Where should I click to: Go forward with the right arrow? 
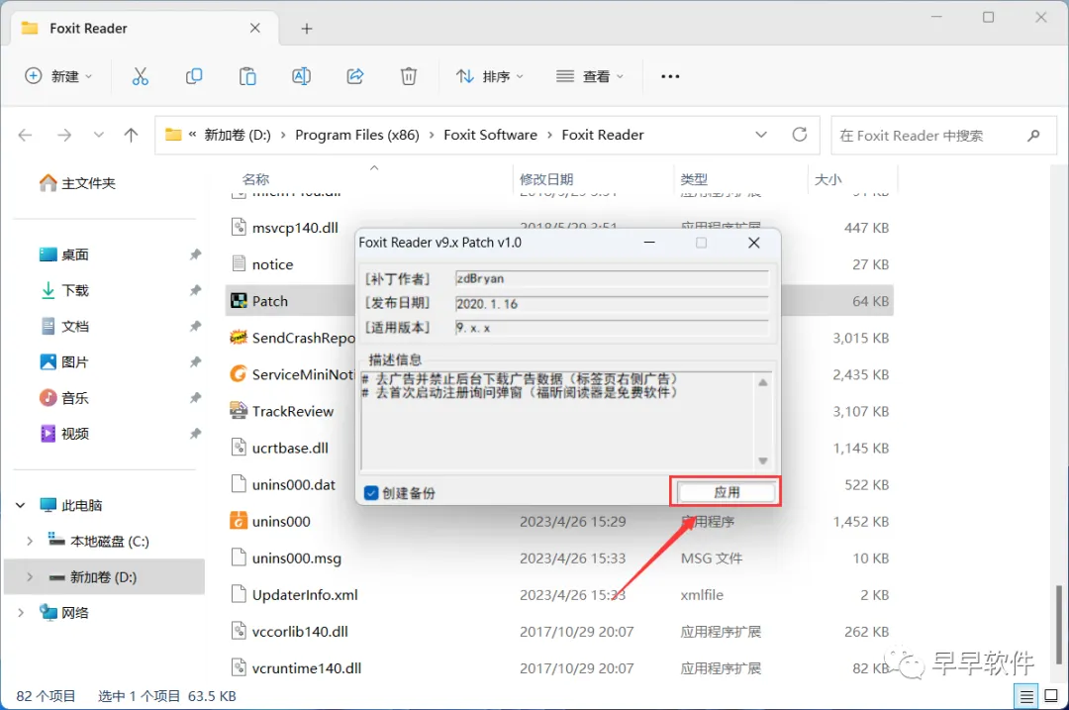coord(64,135)
